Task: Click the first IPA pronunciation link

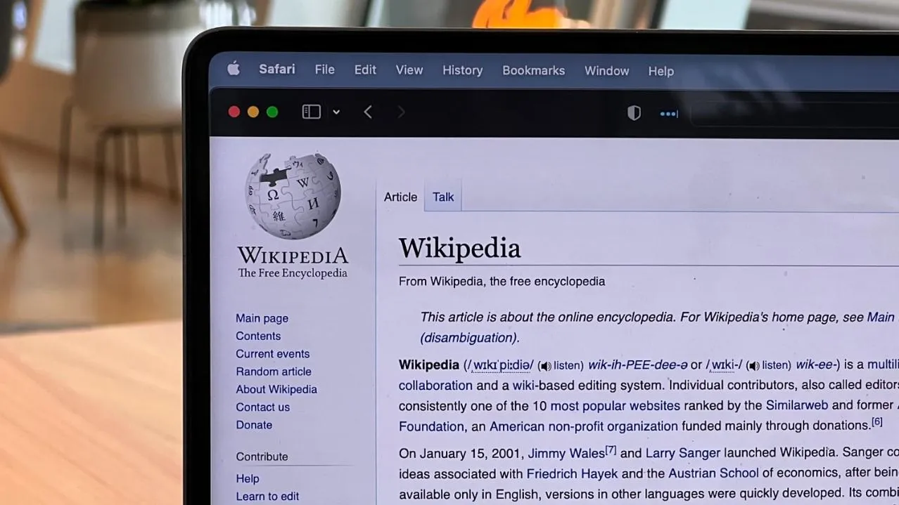Action: [x=501, y=365]
